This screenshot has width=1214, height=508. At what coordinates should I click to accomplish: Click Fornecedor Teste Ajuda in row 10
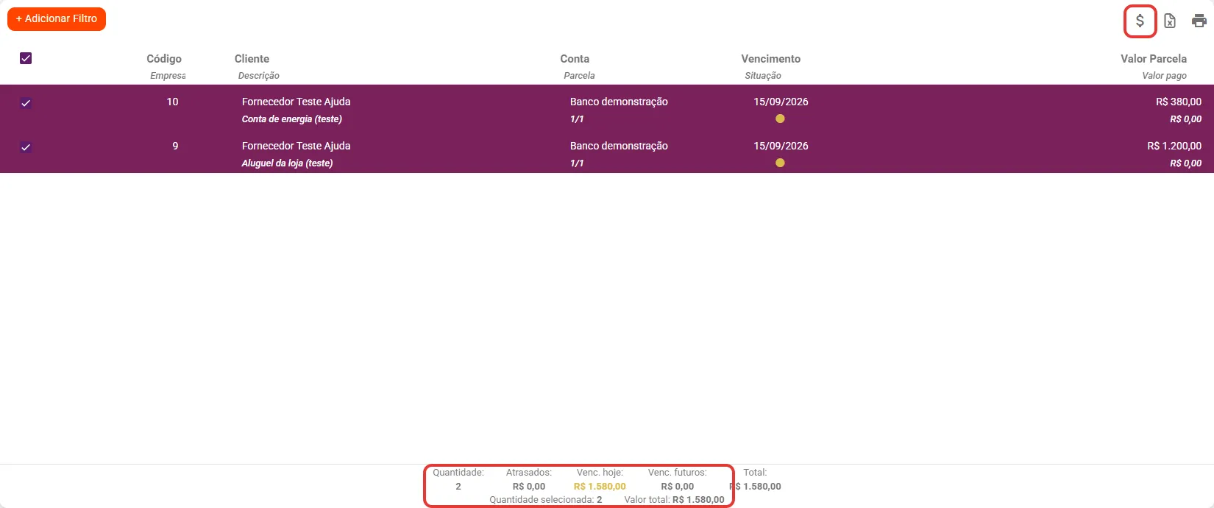coord(296,102)
